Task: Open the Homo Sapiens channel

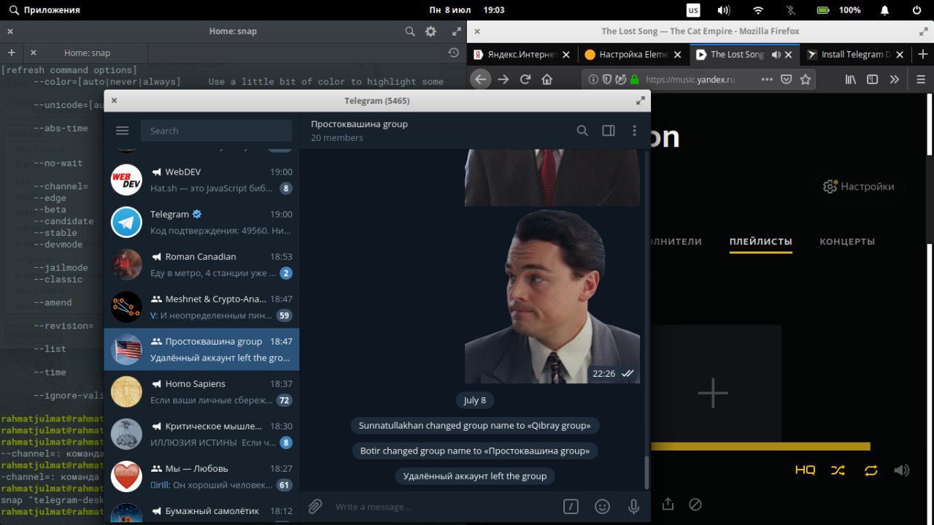Action: pyautogui.click(x=201, y=391)
